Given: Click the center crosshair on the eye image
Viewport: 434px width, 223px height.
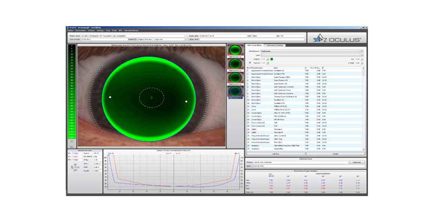Looking at the screenshot, I should click(x=151, y=98).
